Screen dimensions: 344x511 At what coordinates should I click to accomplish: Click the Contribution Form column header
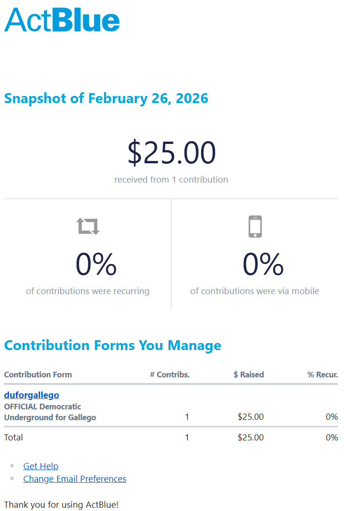(38, 375)
